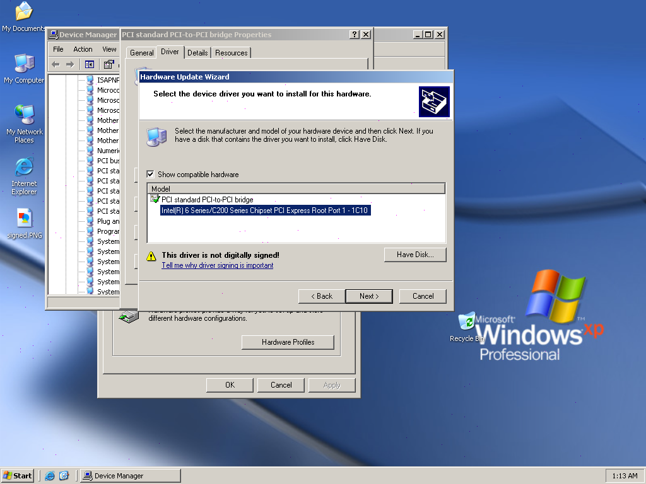
Task: Click Internet Explorer quick launch icon
Action: (x=50, y=476)
